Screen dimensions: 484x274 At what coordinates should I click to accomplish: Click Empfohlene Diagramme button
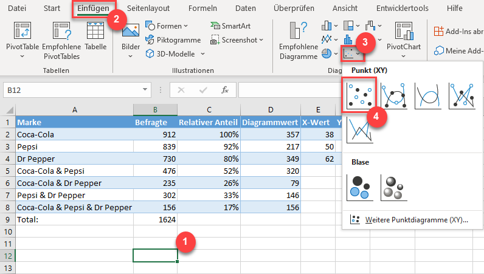tap(298, 40)
